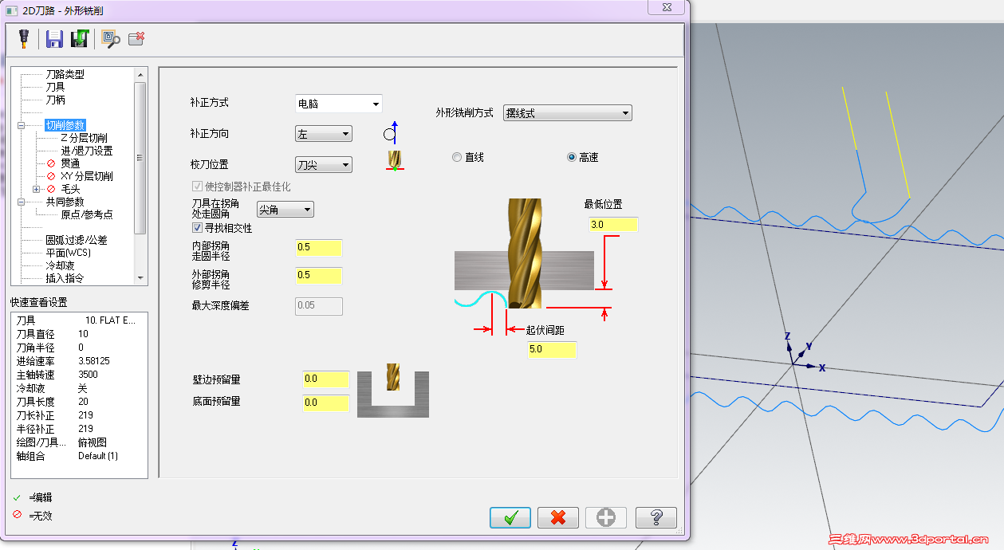The image size is (1004, 550).
Task: Click the tip compensation tool icon
Action: click(395, 160)
